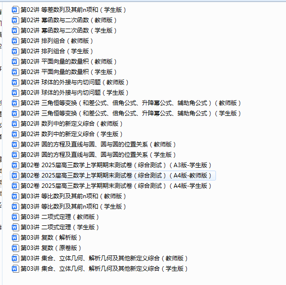Select 三角恒等变换 file marked 学生版
This screenshot has width=286, height=285.
(x=126, y=113)
